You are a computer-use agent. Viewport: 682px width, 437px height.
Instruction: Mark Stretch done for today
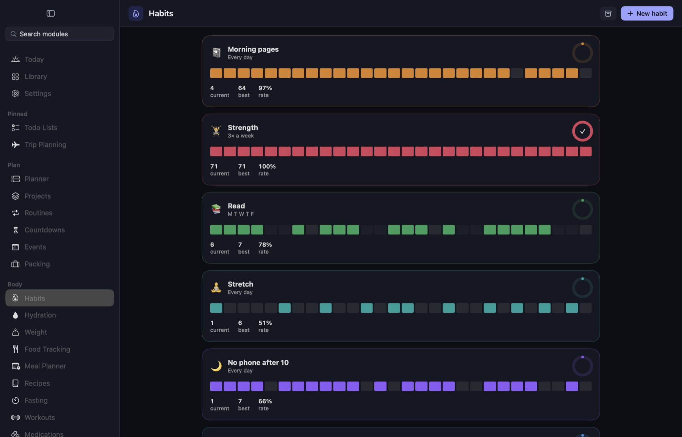pos(582,288)
